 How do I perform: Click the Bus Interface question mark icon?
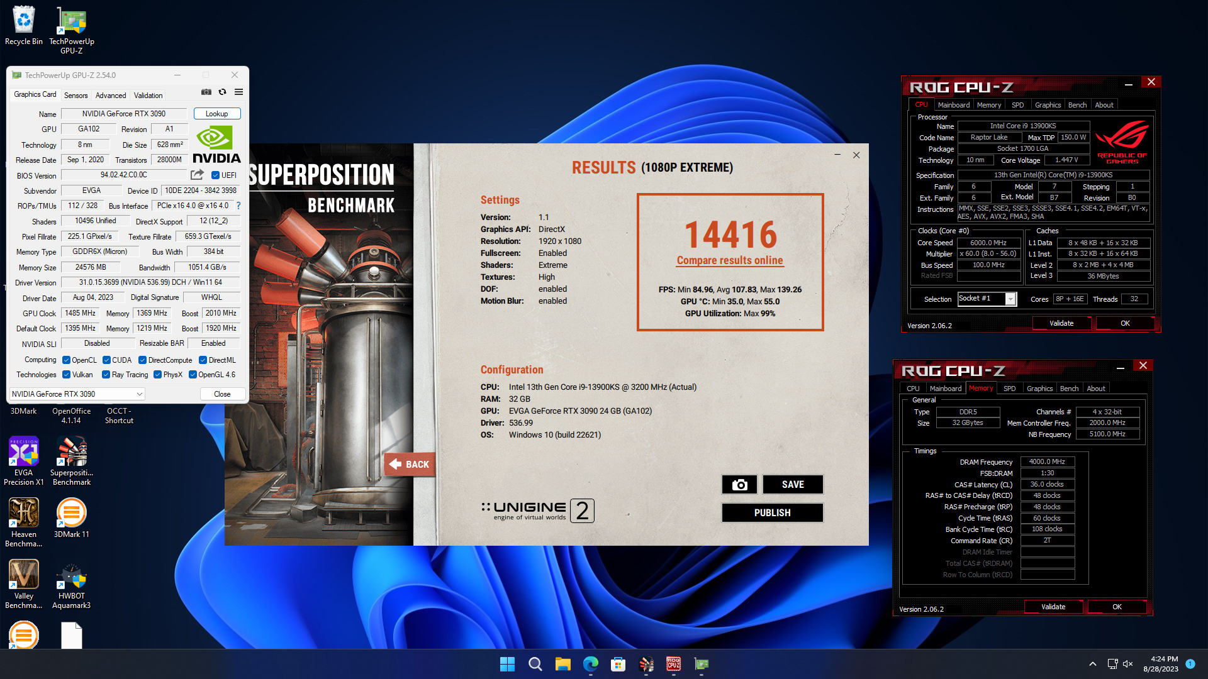238,206
